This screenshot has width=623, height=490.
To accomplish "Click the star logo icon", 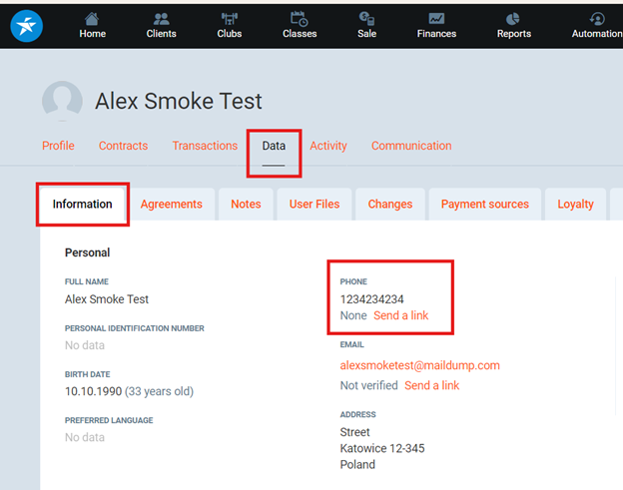I will point(26,25).
